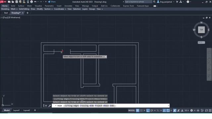212x119 pixels.
Task: Click the Open from Web & Mobile icon
Action: 24,2
